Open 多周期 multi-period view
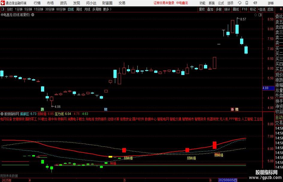 (97, 9)
